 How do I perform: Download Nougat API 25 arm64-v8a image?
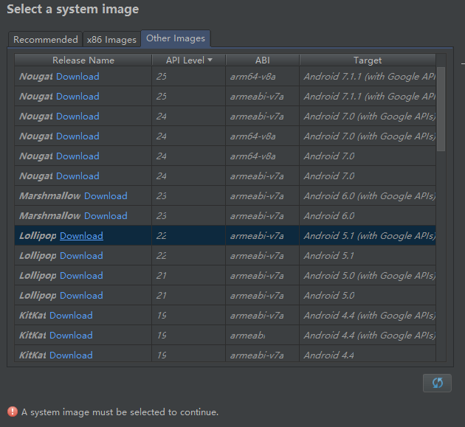pyautogui.click(x=77, y=77)
